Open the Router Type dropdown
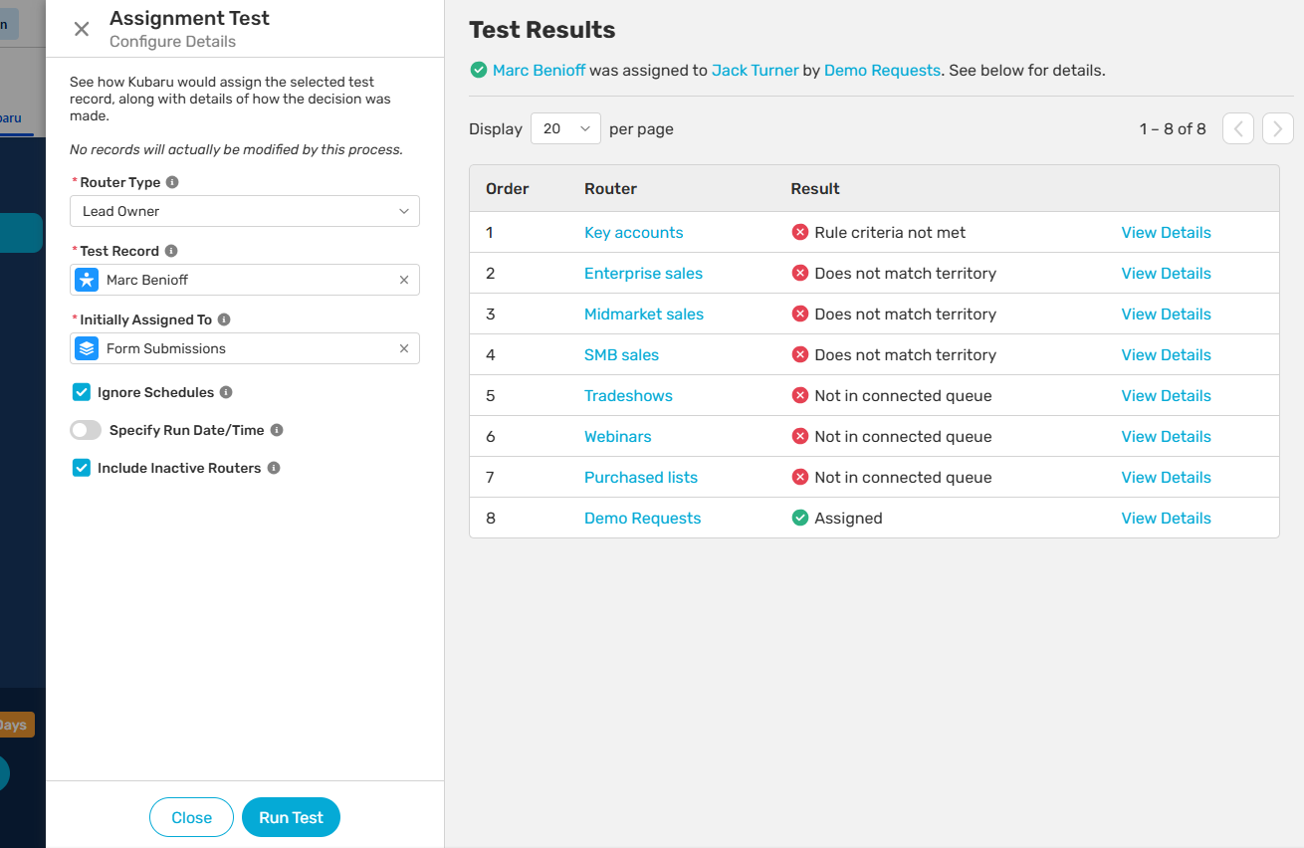 click(x=245, y=211)
